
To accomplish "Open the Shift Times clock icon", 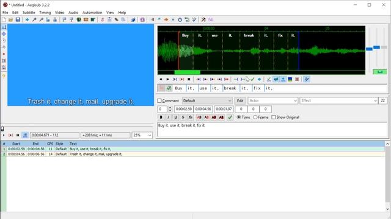I will click(x=180, y=19).
